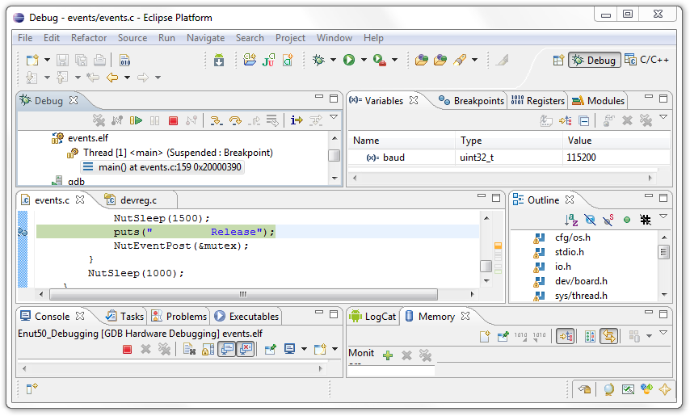Toggle Show Type Names icon in Variables view

[546, 120]
